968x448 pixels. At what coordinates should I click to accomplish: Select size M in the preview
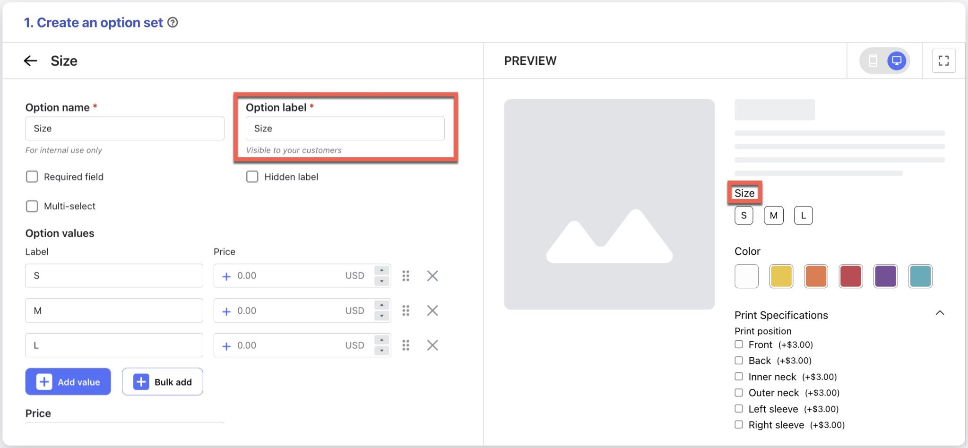(x=773, y=215)
